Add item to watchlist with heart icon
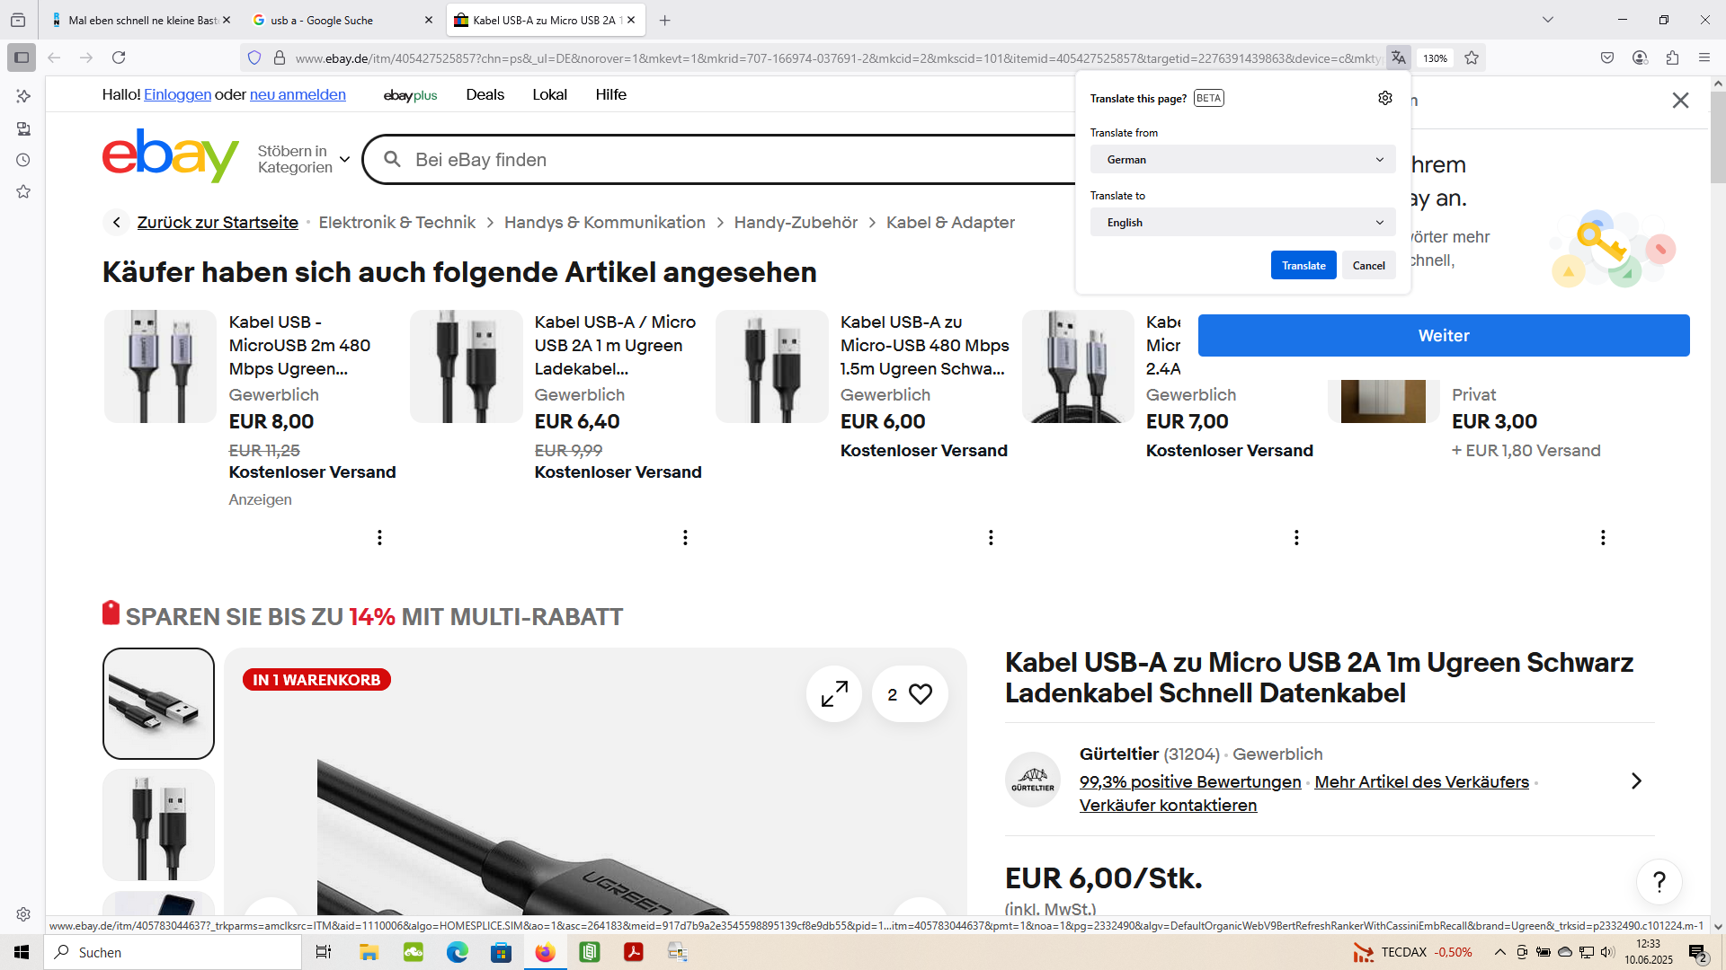Image resolution: width=1726 pixels, height=970 pixels. (920, 693)
